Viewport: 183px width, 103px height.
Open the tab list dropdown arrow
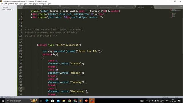tap(181, 7)
